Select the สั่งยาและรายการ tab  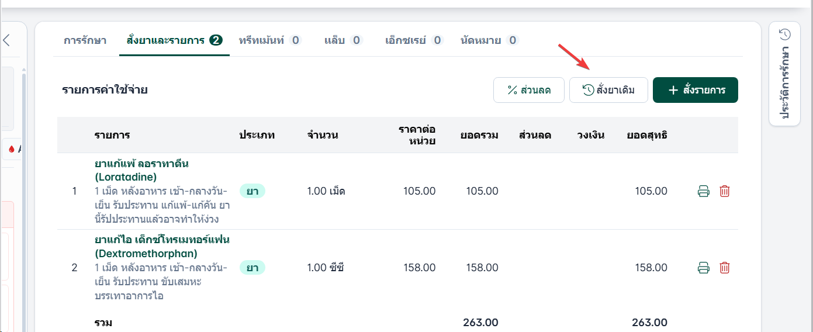click(174, 40)
